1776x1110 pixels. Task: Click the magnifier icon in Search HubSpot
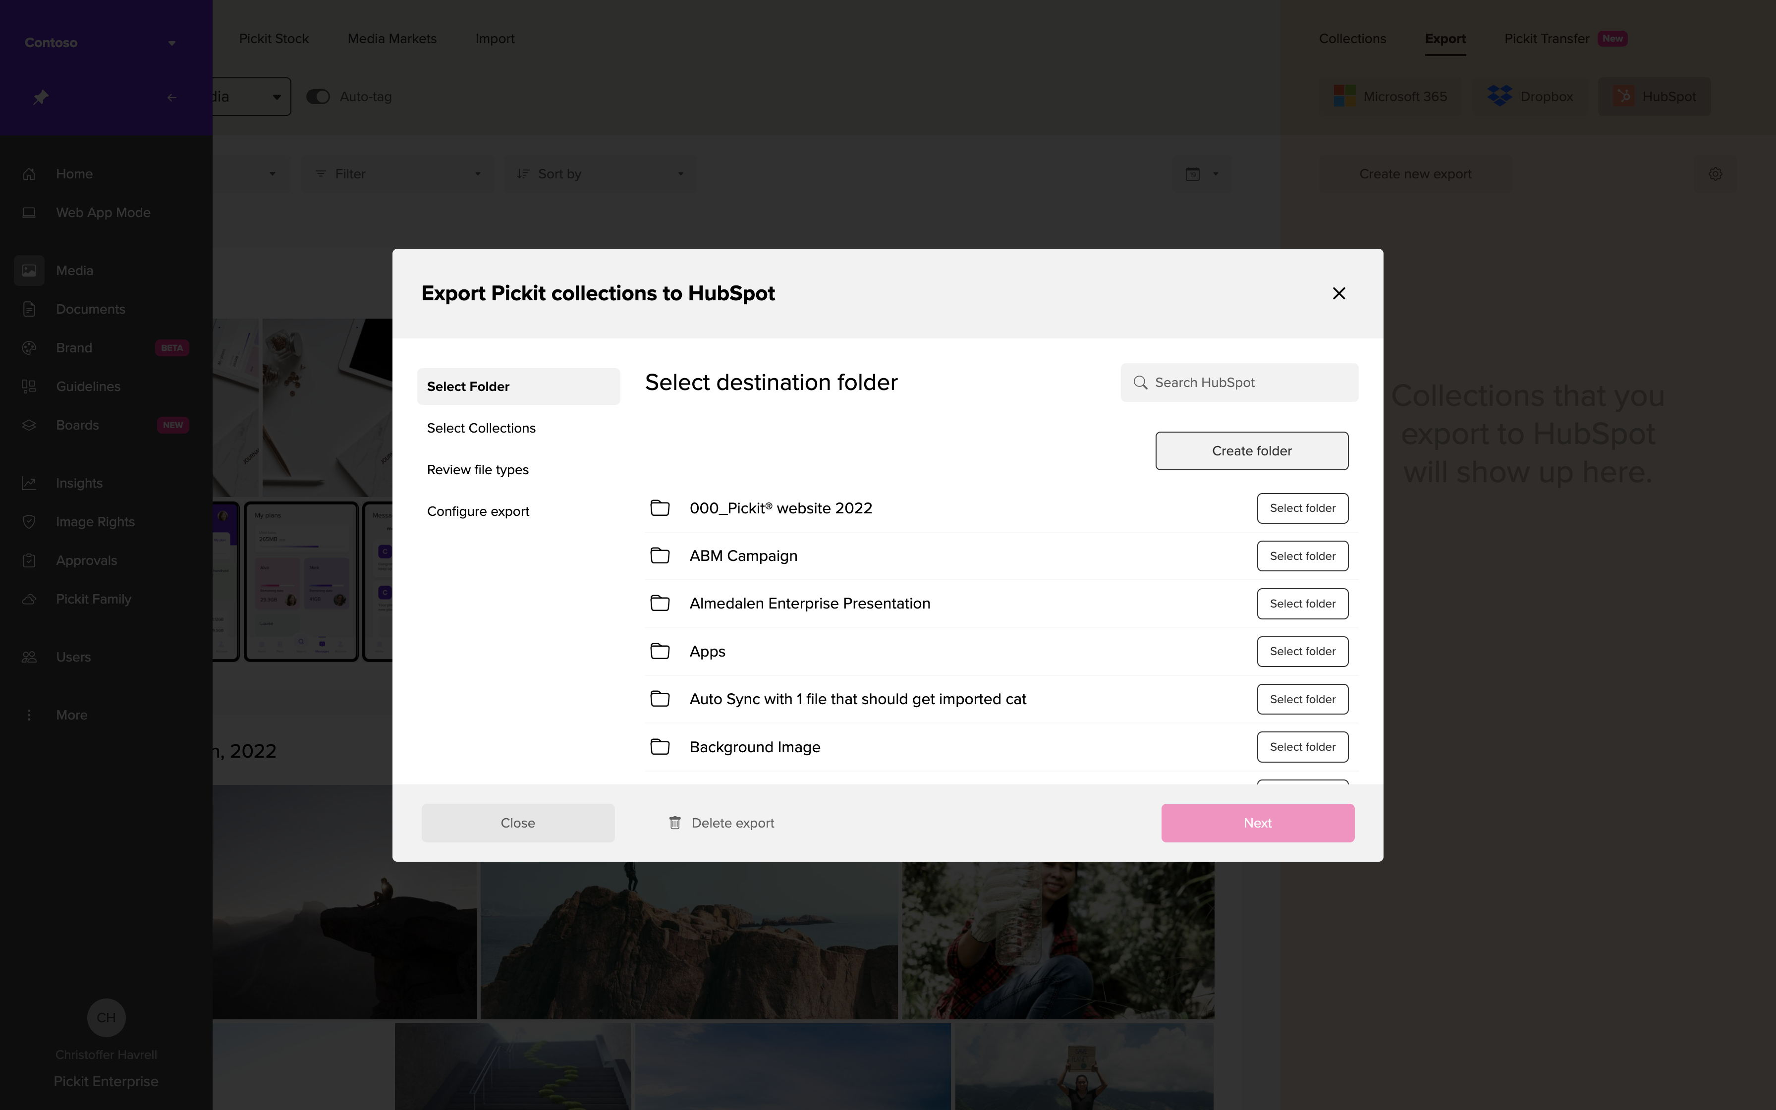[1140, 383]
